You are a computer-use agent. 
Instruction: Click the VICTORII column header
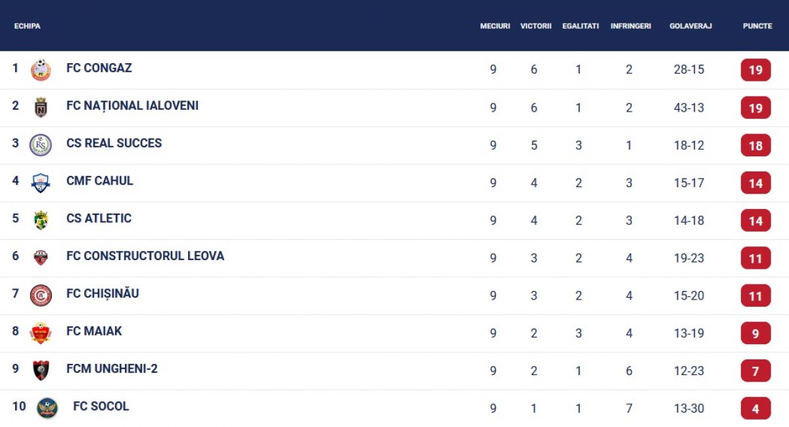535,26
